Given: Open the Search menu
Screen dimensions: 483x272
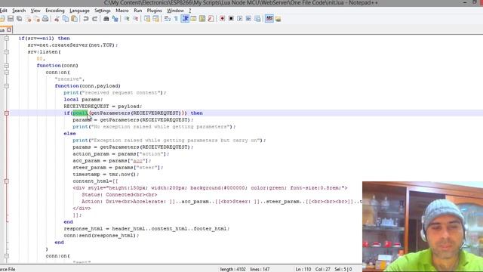Looking at the screenshot, I should click(19, 11).
